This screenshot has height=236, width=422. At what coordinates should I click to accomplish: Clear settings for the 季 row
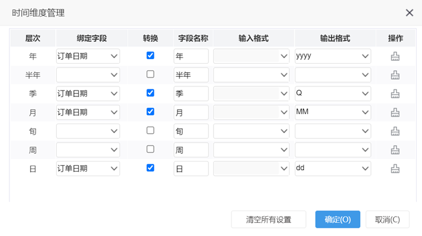(395, 93)
